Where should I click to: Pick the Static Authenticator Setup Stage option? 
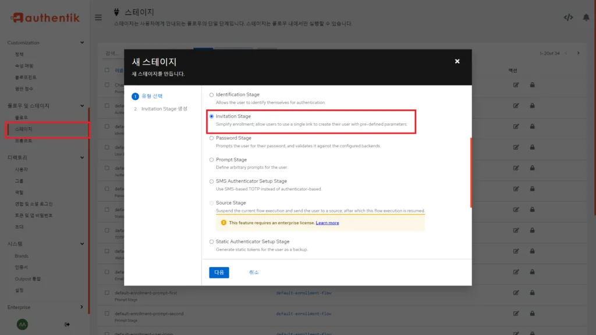pyautogui.click(x=211, y=242)
